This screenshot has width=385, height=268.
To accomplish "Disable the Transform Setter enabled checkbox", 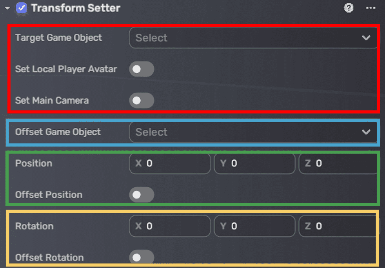I will tap(22, 7).
